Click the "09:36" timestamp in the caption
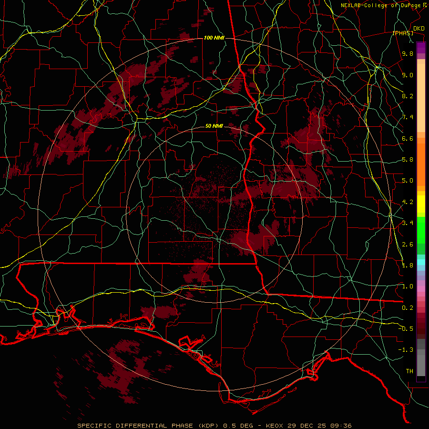Screen dimensions: 429x429 pos(341,426)
